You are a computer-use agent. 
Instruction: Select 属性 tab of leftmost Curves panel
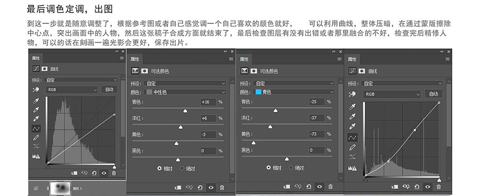36,58
